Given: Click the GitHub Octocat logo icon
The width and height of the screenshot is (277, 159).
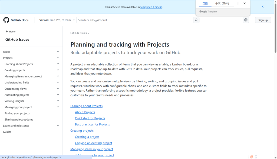Looking at the screenshot, I should [x=6, y=20].
